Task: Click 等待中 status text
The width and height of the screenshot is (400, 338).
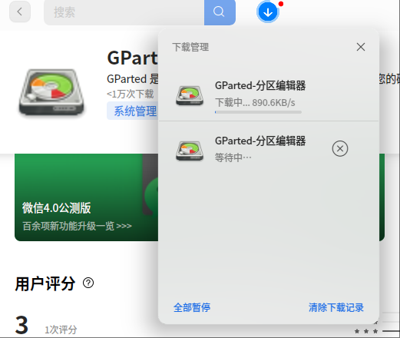Action: pos(233,157)
